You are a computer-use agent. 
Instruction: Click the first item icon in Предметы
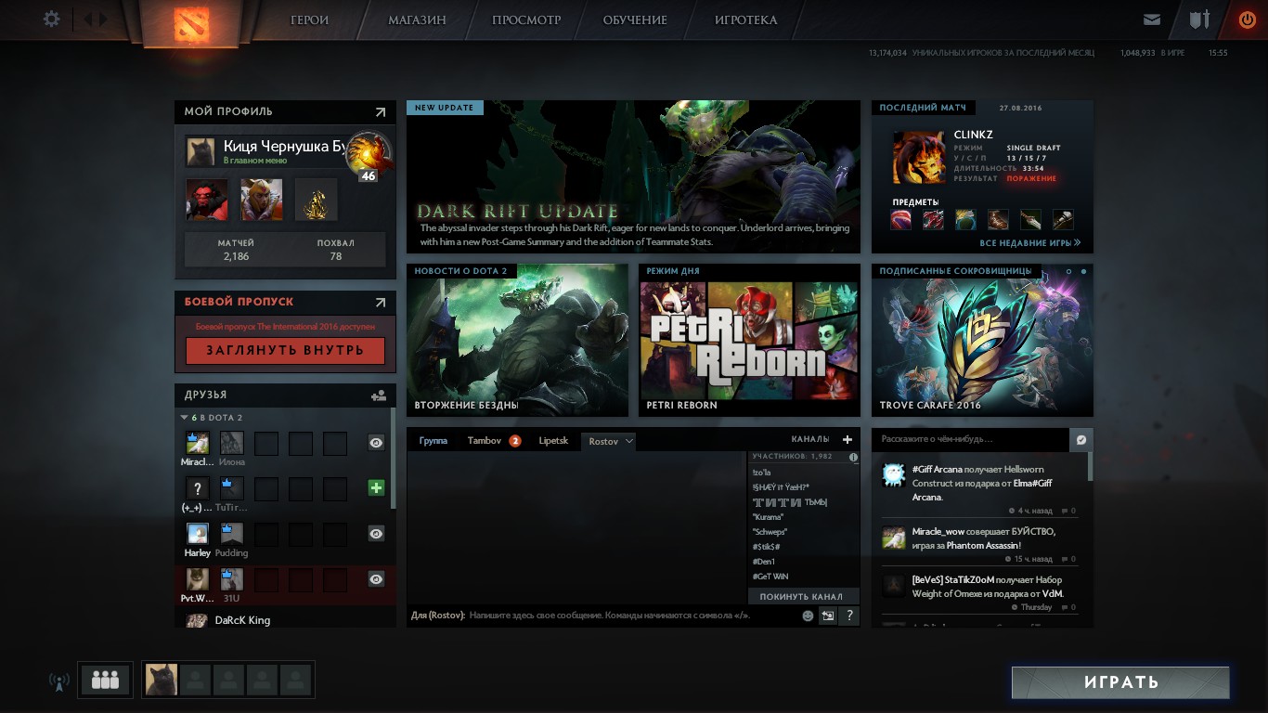[901, 220]
